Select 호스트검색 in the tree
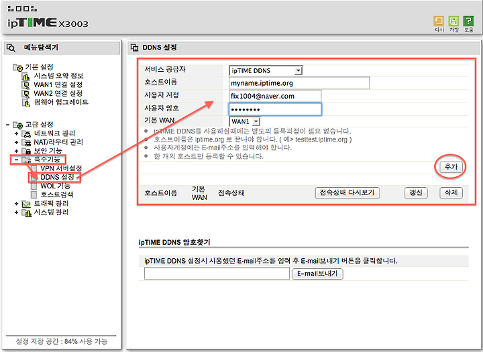Image resolution: width=483 pixels, height=352 pixels. pyautogui.click(x=57, y=194)
